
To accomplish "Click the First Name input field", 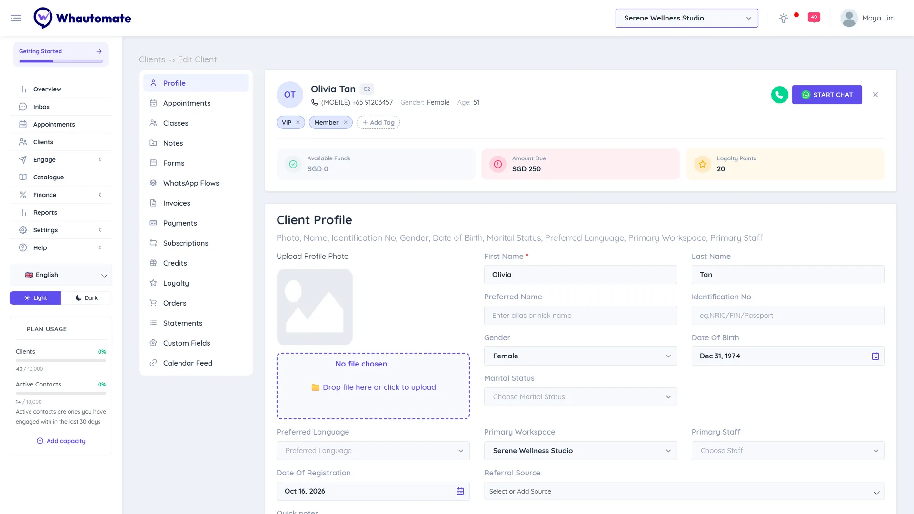I will pos(580,275).
